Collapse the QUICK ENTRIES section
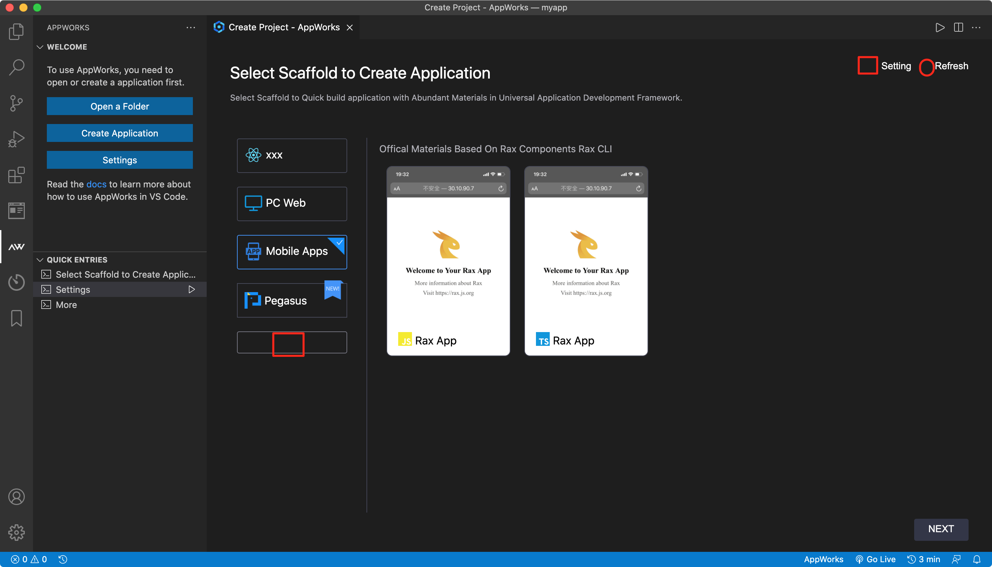 coord(40,259)
